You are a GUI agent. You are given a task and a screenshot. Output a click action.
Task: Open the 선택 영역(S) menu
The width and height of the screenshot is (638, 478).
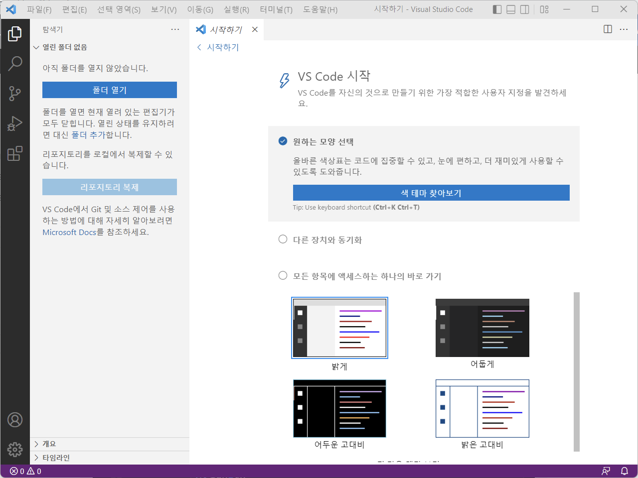(119, 9)
